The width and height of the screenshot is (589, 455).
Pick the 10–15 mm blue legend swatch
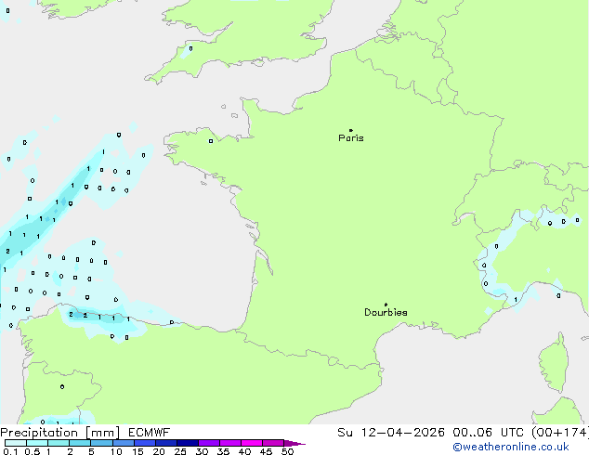(123, 443)
